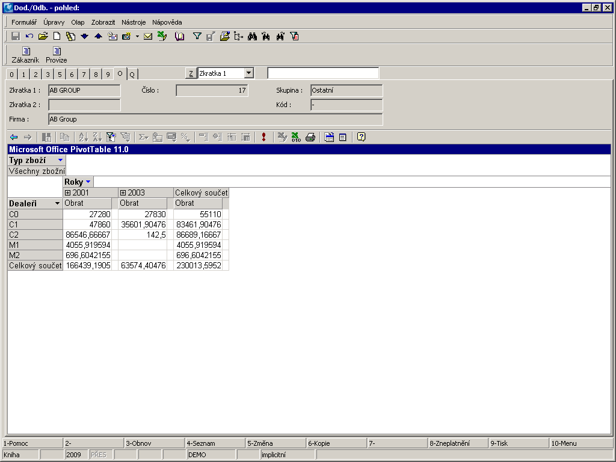Click the first binoculars search icon

click(252, 36)
